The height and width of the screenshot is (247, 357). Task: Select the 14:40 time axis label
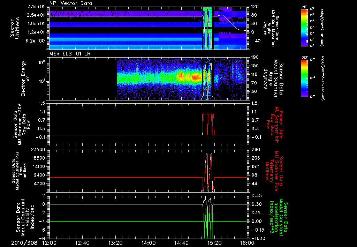pos(181,242)
